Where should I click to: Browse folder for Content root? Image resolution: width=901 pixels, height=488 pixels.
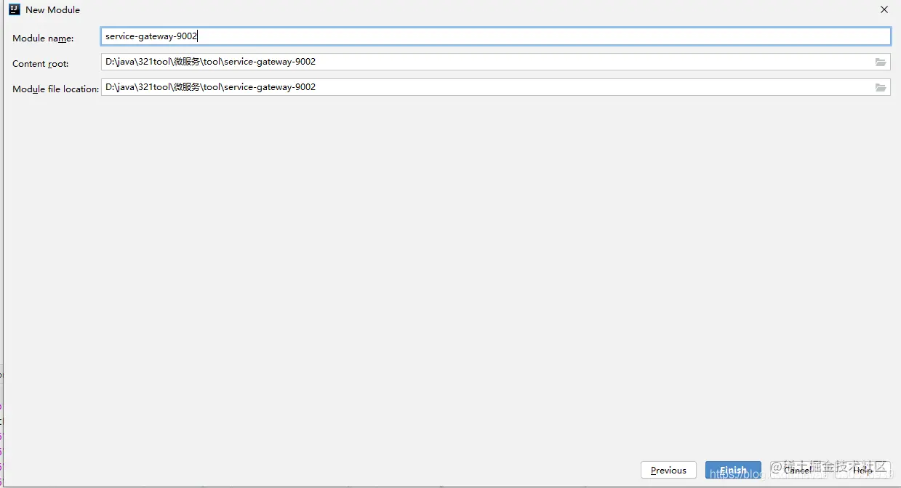pyautogui.click(x=881, y=62)
